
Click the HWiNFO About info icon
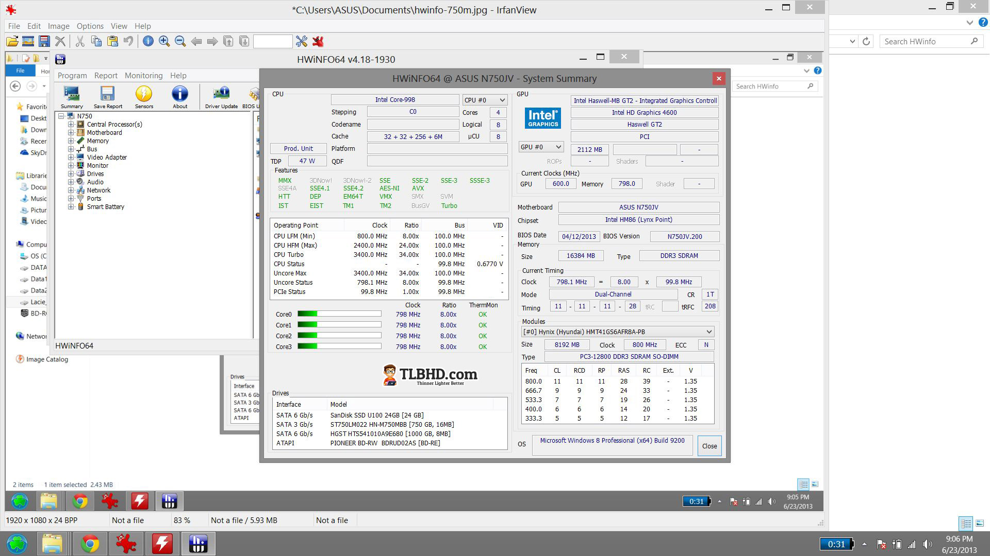(x=180, y=97)
